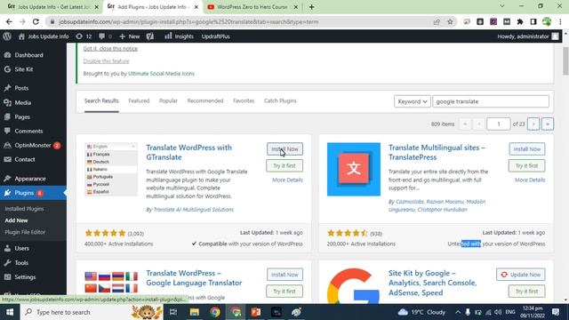The image size is (569, 320).
Task: Click 'Disable this feature' link
Action: 106,61
